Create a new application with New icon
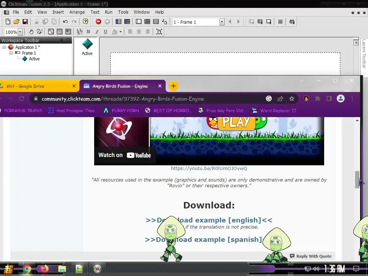The height and width of the screenshot is (276, 368). (8, 22)
